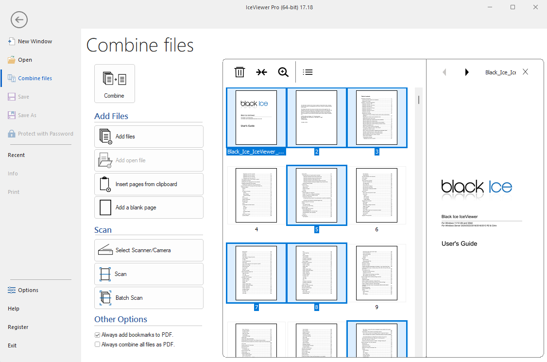Click the Other Options heading
Viewport: 547px width, 362px height.
(x=120, y=319)
